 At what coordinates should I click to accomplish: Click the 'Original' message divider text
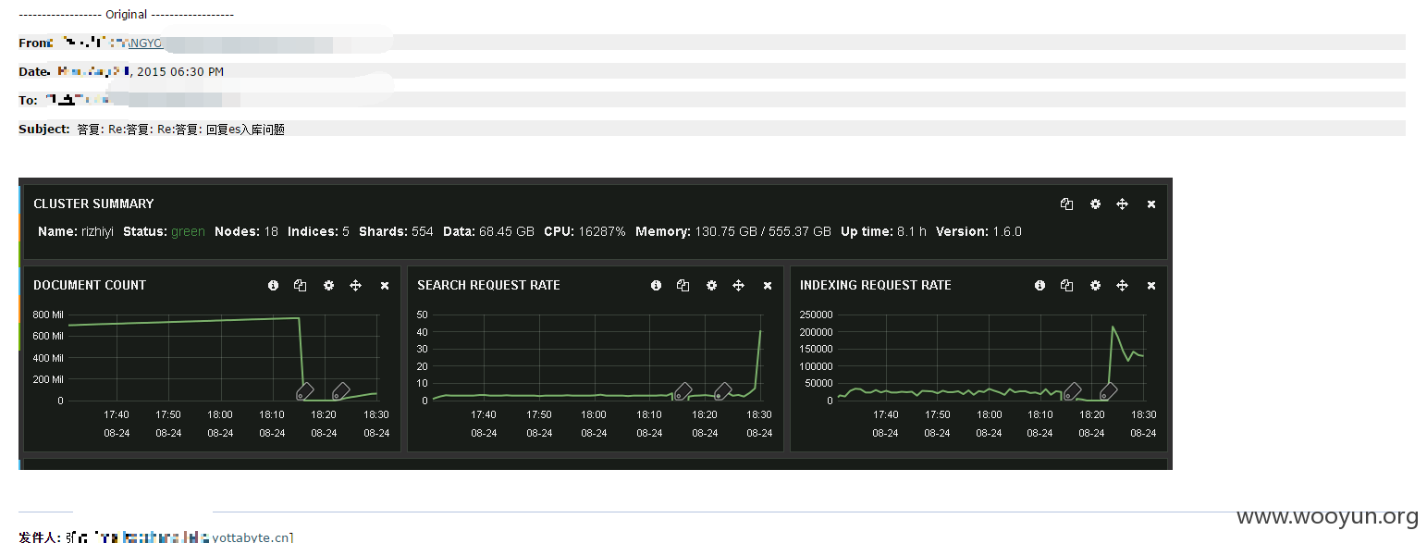(127, 15)
